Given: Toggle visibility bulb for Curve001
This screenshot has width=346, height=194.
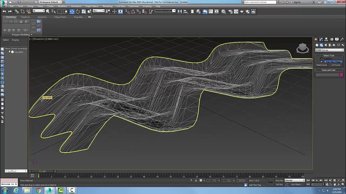Looking at the screenshot, I should [9, 52].
